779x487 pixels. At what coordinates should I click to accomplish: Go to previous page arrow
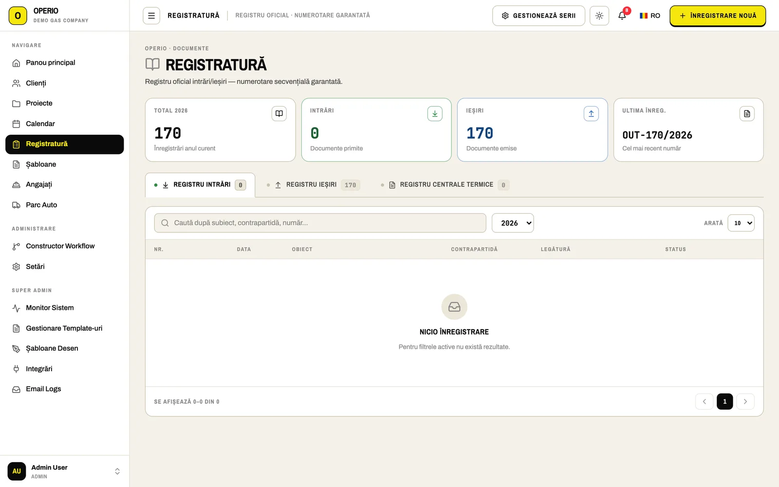pos(705,402)
